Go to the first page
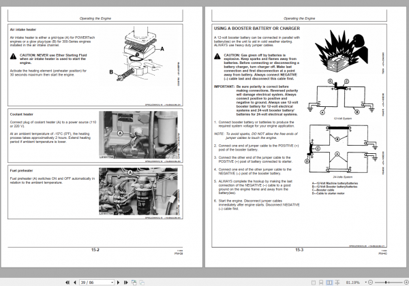The height and width of the screenshot is (286, 409). (67, 283)
